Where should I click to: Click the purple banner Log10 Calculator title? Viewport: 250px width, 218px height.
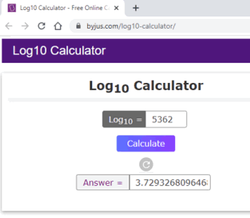click(x=59, y=51)
